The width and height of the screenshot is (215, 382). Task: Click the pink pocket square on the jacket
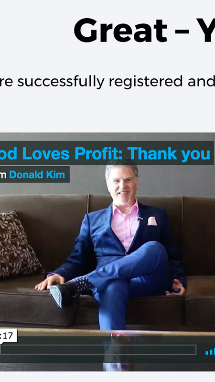152,221
